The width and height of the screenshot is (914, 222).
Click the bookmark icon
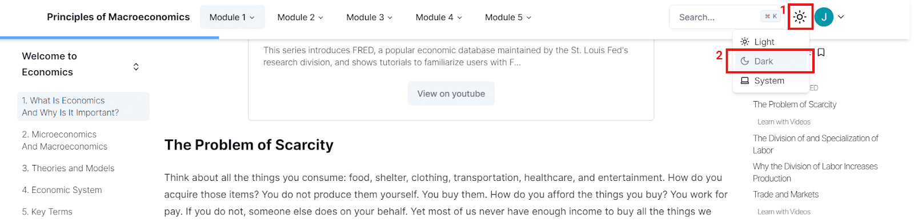pyautogui.click(x=821, y=53)
